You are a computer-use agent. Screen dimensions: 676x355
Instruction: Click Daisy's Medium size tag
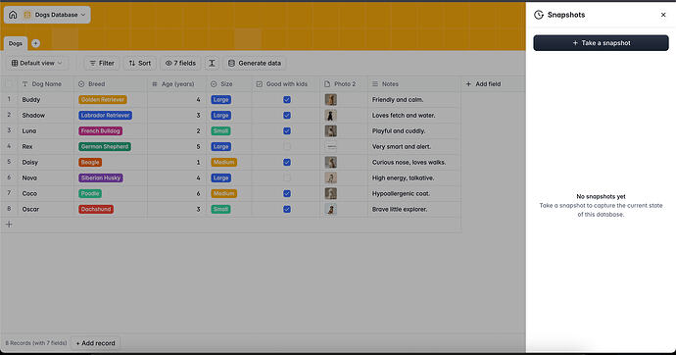[x=223, y=162]
